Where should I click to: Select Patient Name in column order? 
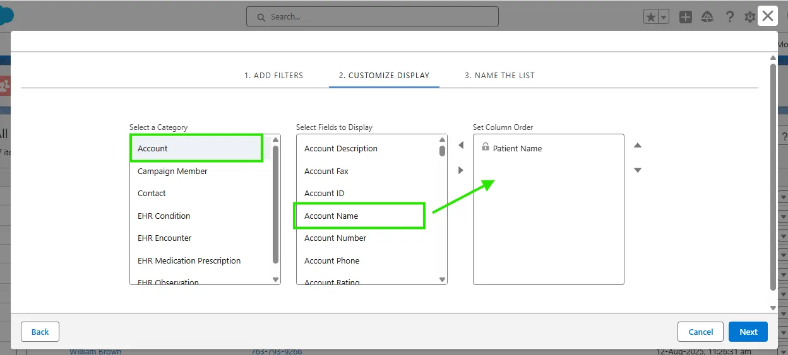point(517,149)
